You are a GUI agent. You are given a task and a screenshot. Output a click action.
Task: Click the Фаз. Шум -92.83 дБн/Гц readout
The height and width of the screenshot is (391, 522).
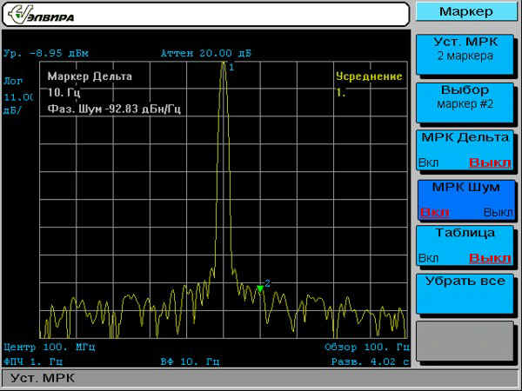pyautogui.click(x=114, y=109)
